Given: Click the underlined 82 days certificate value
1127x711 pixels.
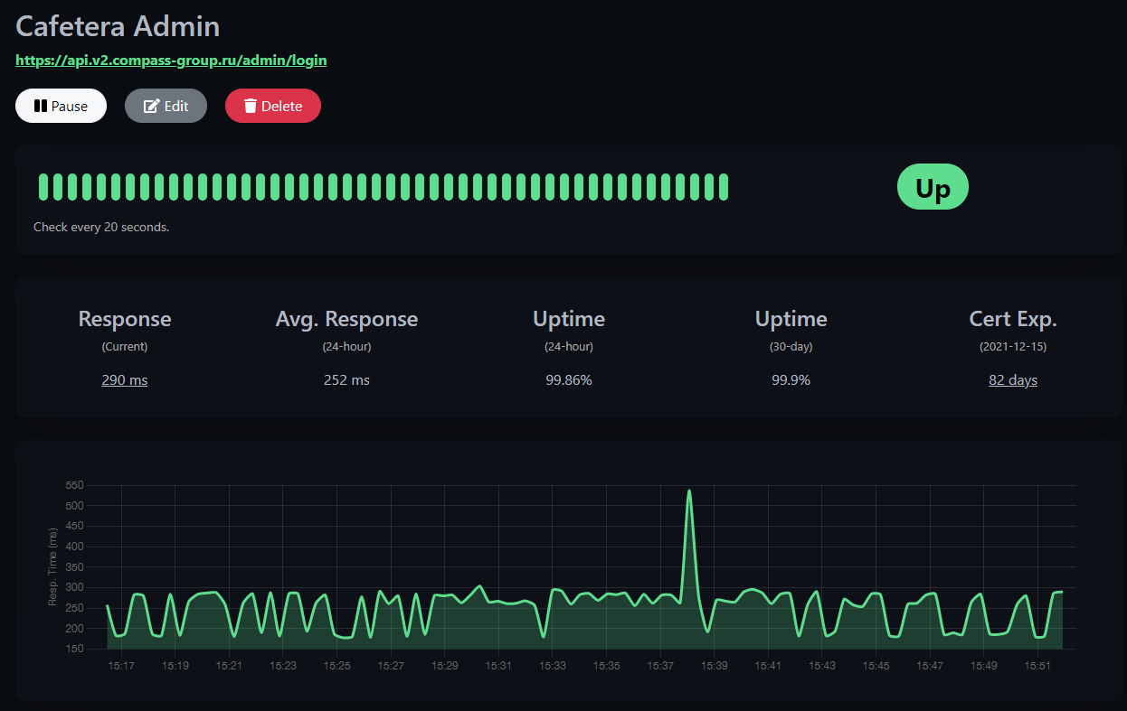Looking at the screenshot, I should (1012, 380).
